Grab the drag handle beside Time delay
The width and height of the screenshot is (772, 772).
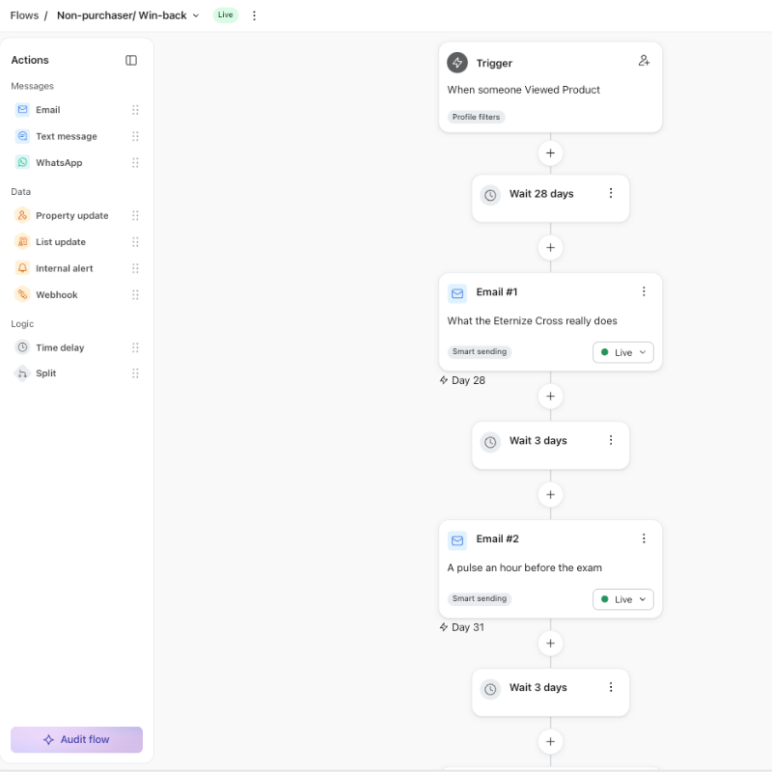(135, 347)
